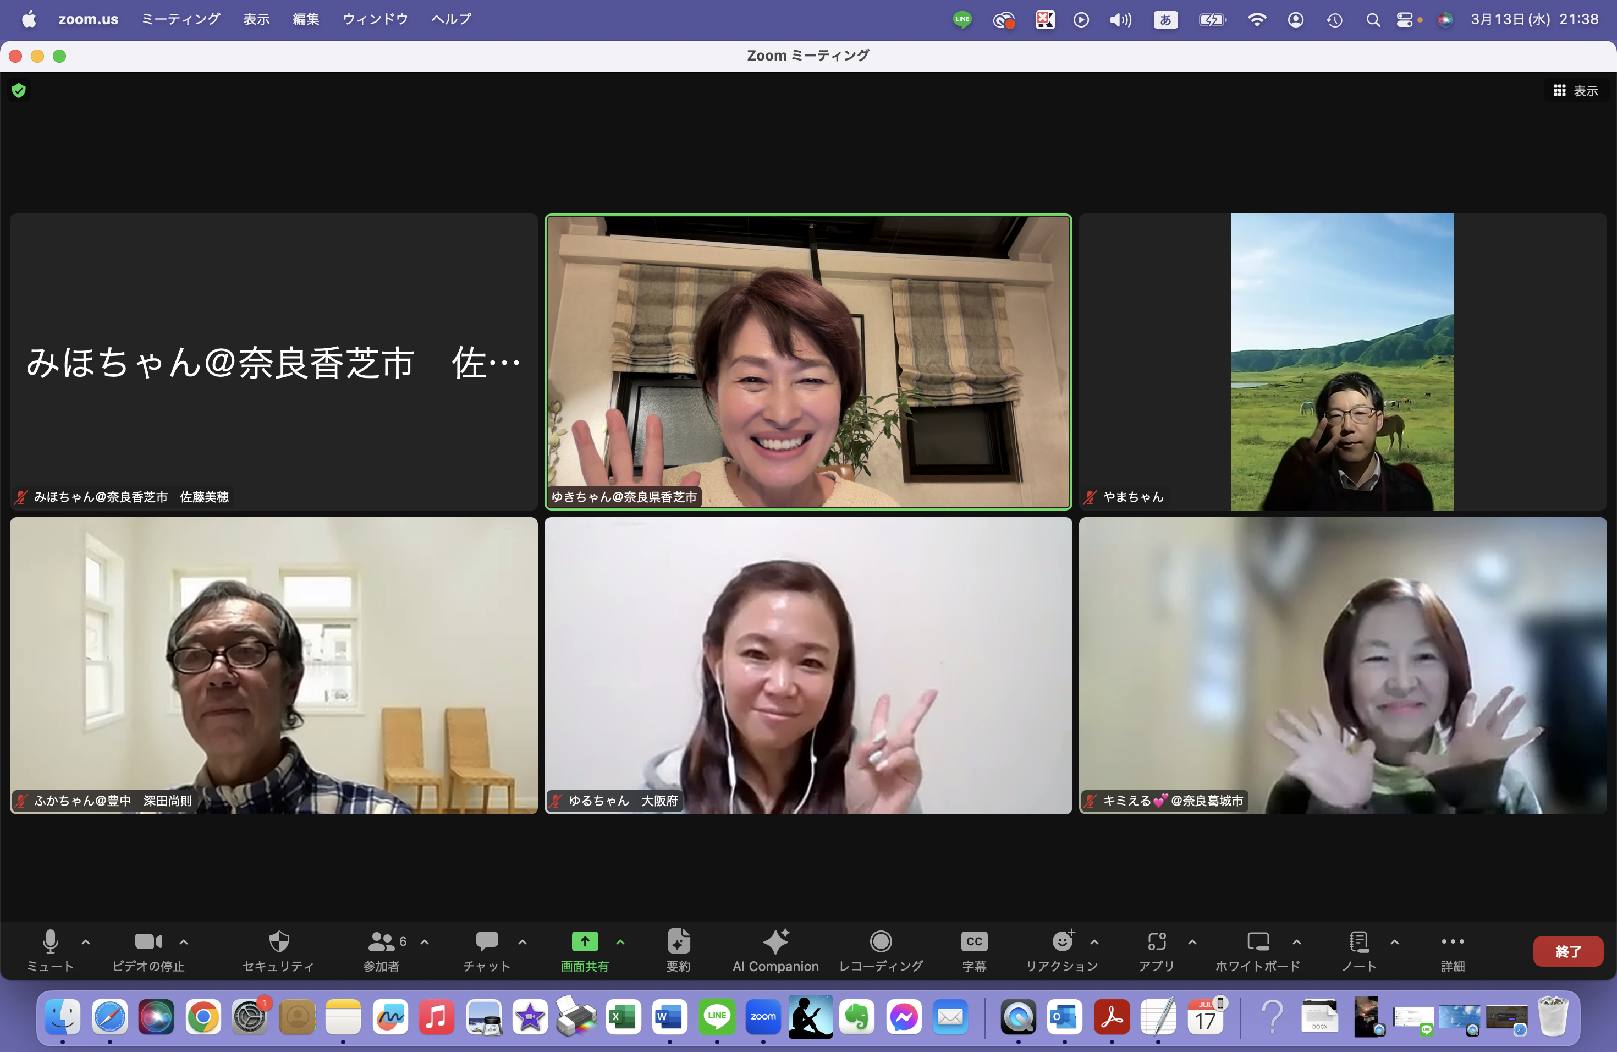The width and height of the screenshot is (1617, 1052).
Task: Open Reactions (リアクション) smiley icon
Action: pyautogui.click(x=1062, y=942)
